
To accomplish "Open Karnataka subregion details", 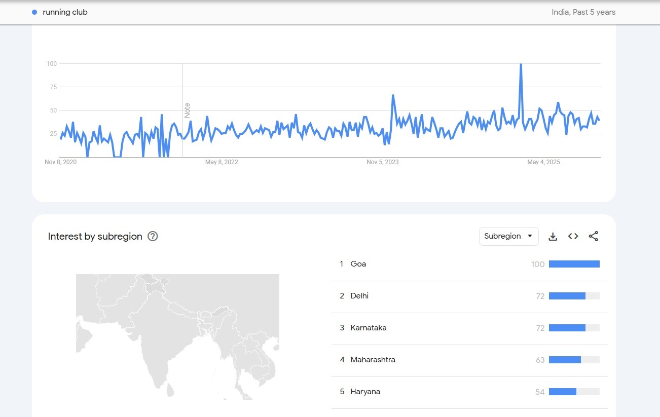I will click(x=368, y=328).
